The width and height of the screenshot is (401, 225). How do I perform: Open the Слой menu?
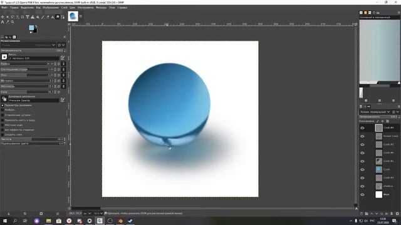(64, 7)
